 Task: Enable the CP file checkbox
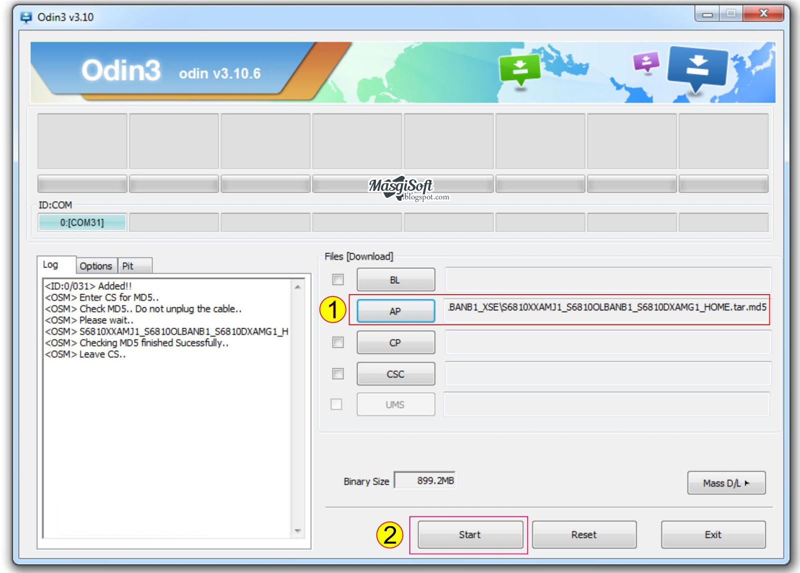338,342
